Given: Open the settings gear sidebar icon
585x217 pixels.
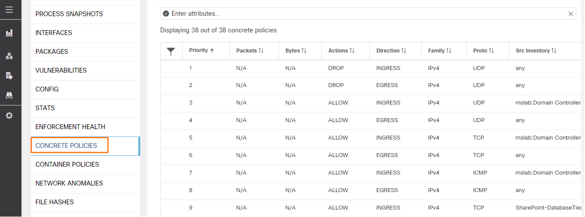Looking at the screenshot, I should [9, 115].
